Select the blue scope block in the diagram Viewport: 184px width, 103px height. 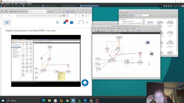click(148, 43)
